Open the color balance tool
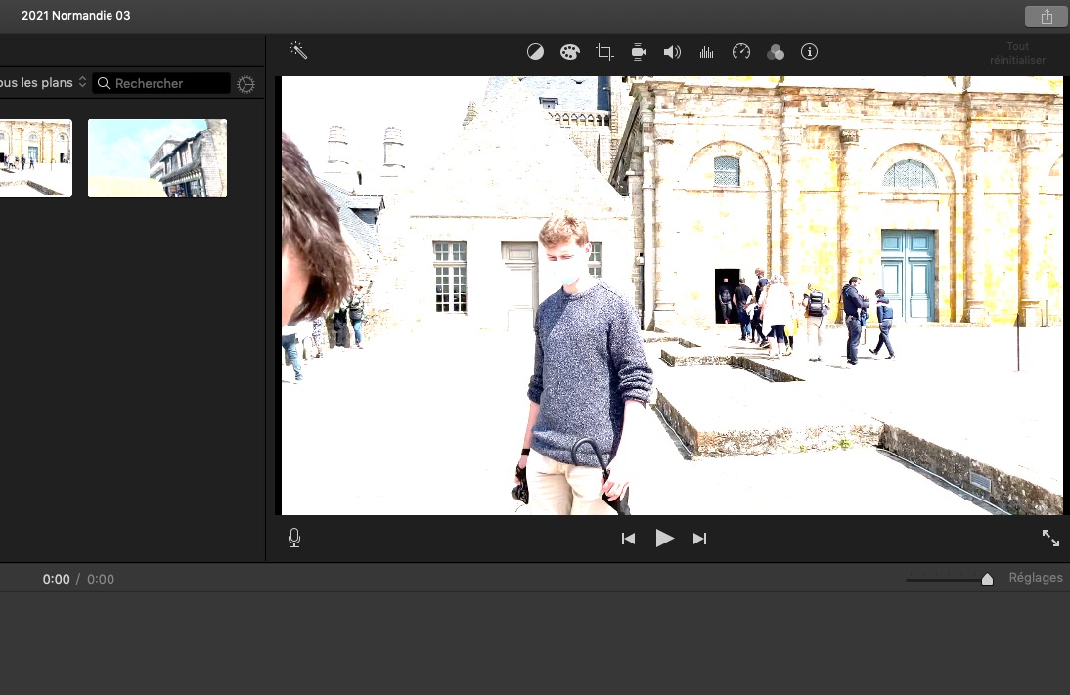The width and height of the screenshot is (1070, 695). [535, 52]
